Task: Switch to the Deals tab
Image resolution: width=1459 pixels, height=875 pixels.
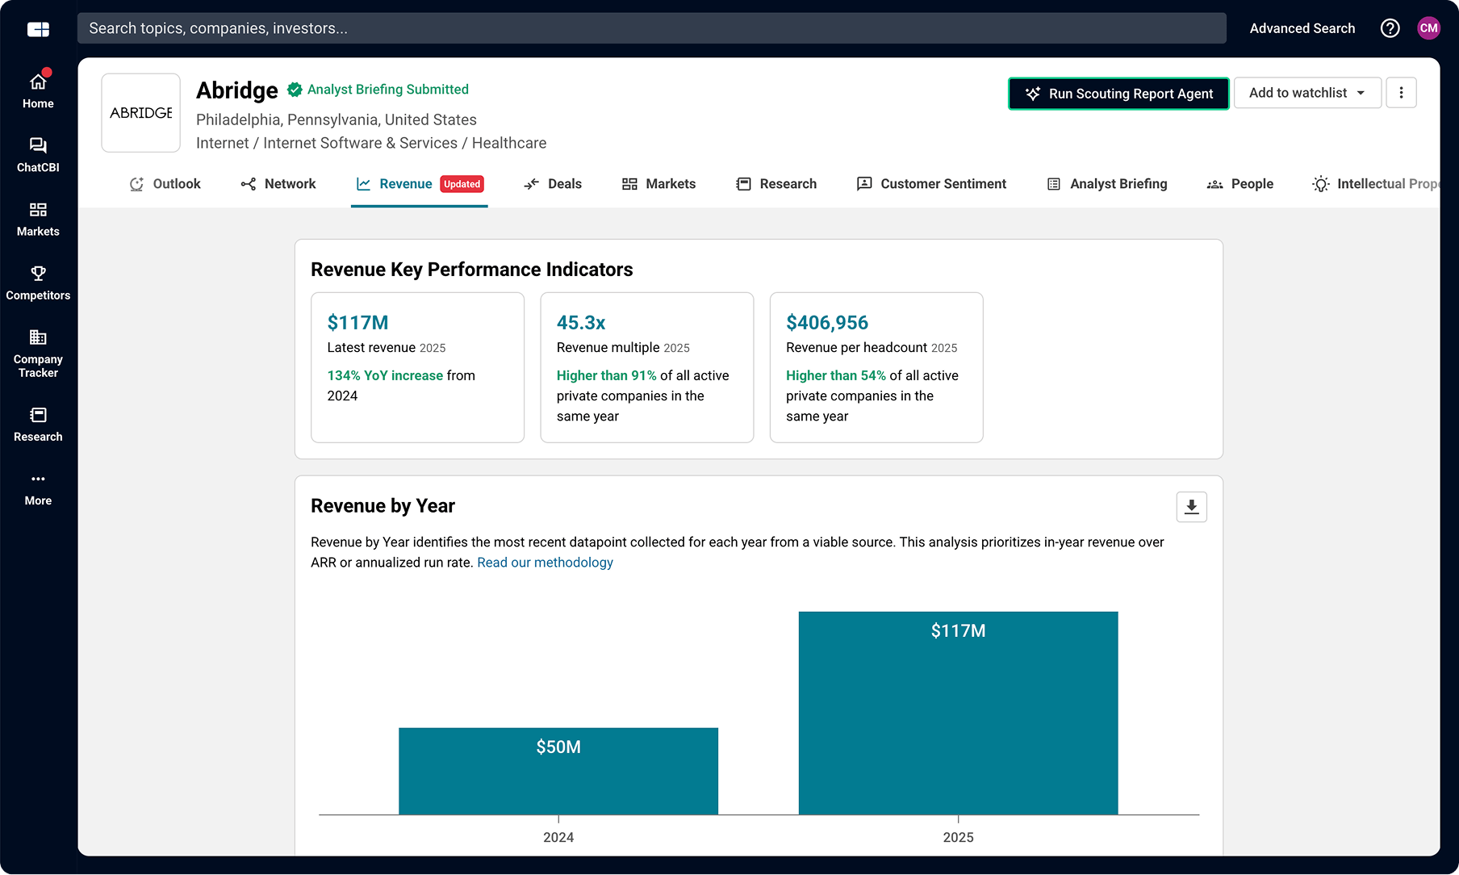Action: [553, 184]
